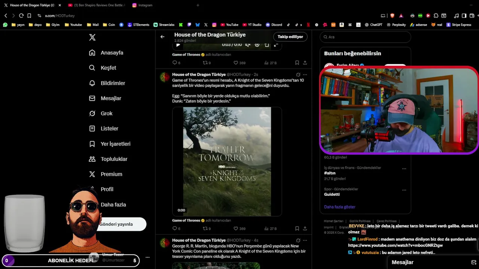Screen dimensions: 479x269
Task: Open Grok explain icon on the 2s tweet
Action: (298, 74)
